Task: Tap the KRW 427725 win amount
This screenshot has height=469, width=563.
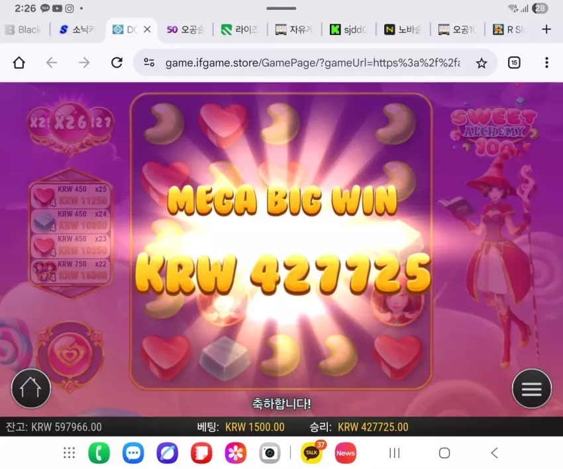Action: [x=283, y=275]
